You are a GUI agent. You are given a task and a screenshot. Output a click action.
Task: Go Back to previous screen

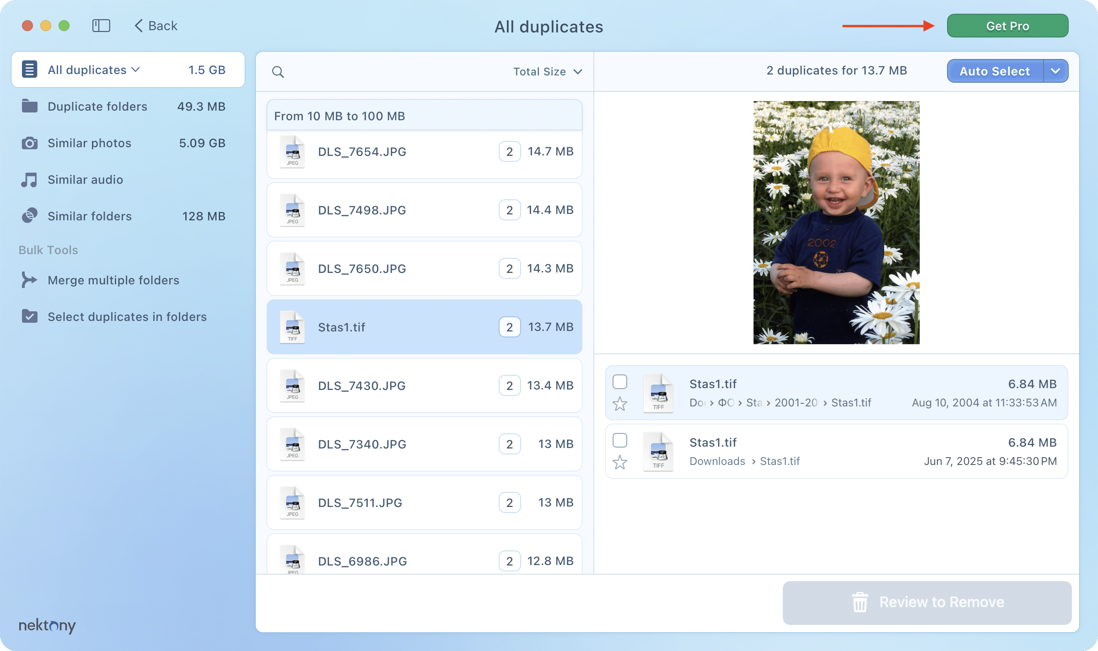click(x=156, y=26)
